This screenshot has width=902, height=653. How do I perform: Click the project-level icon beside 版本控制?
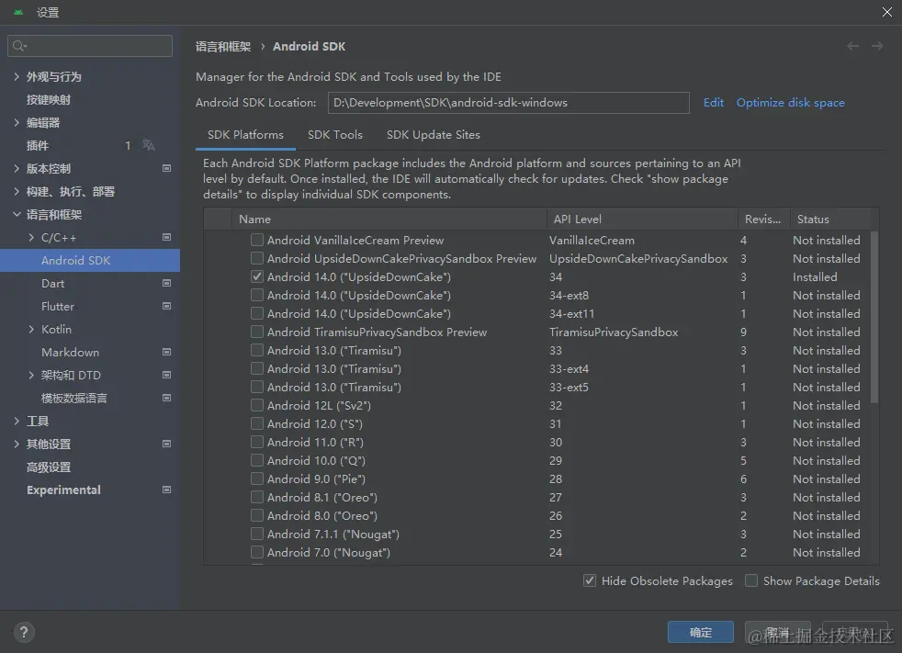click(x=166, y=168)
